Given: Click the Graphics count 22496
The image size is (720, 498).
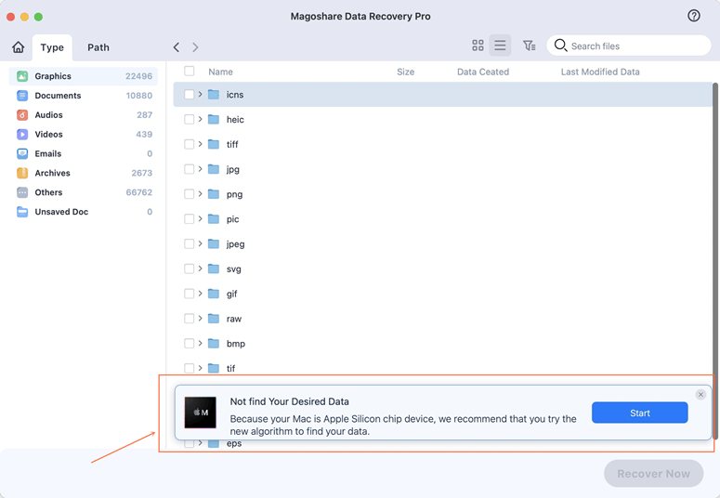Looking at the screenshot, I should point(138,76).
